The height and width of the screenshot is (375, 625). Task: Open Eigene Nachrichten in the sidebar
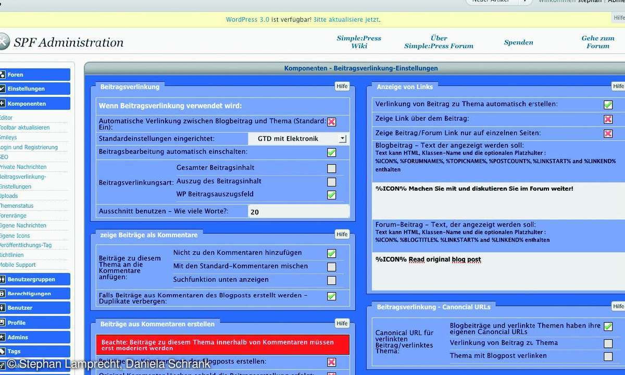23,226
